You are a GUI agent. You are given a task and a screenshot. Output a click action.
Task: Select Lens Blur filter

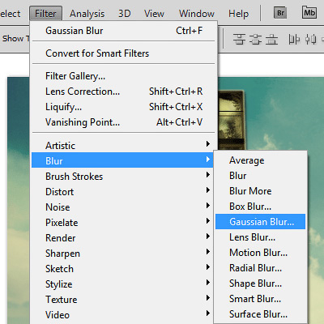tap(260, 237)
